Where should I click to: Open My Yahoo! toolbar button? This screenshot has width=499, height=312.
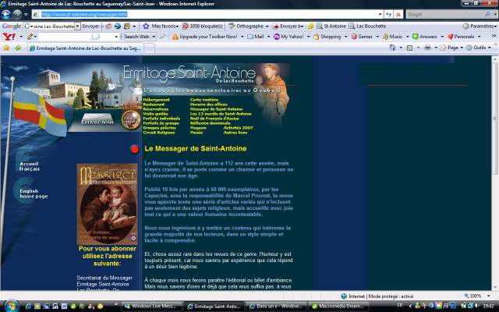tap(288, 37)
